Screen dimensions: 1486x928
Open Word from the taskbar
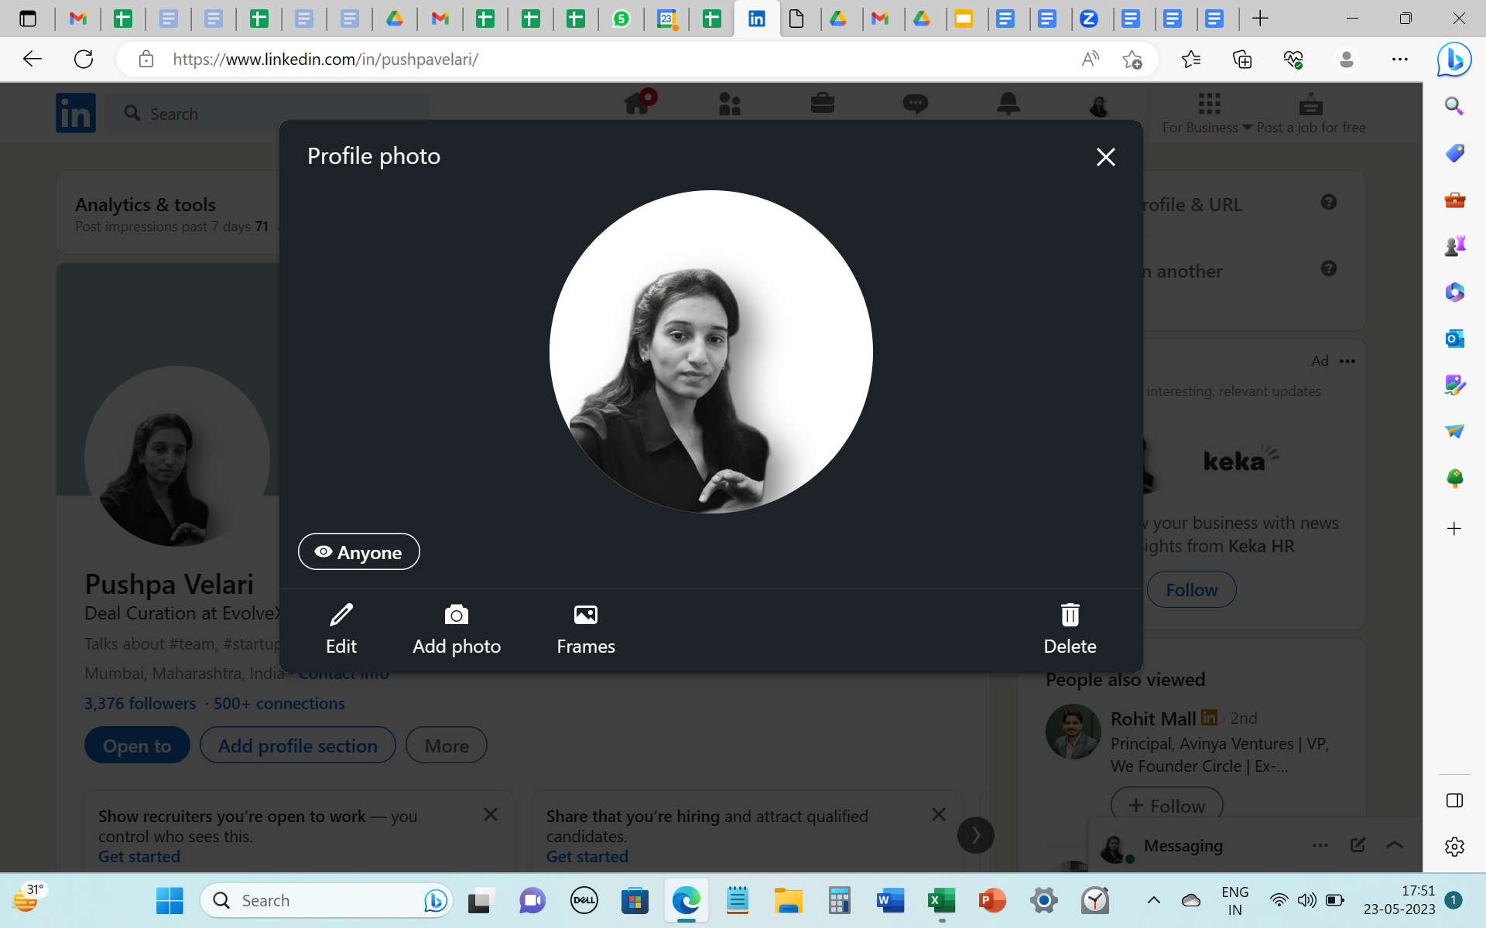coord(890,901)
